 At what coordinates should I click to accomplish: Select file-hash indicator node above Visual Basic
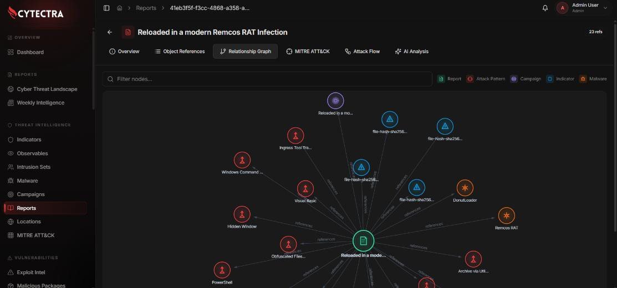click(361, 167)
